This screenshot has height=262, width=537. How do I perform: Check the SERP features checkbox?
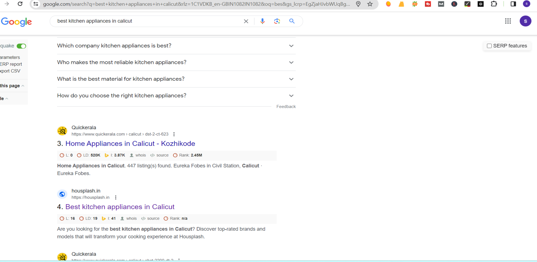(x=489, y=46)
